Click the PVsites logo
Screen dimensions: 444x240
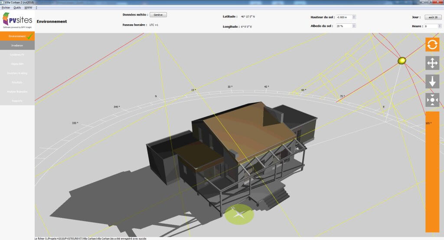pos(17,20)
